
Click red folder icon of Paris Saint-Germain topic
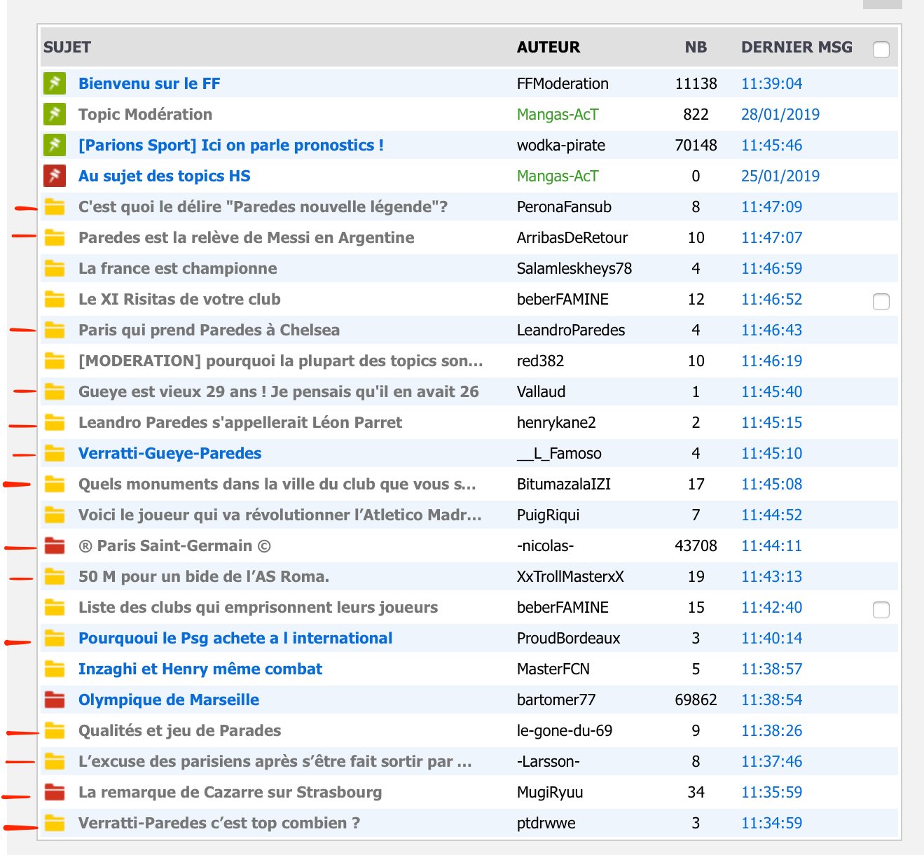55,545
